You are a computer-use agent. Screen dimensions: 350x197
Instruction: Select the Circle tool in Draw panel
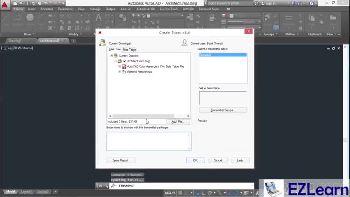click(30, 17)
